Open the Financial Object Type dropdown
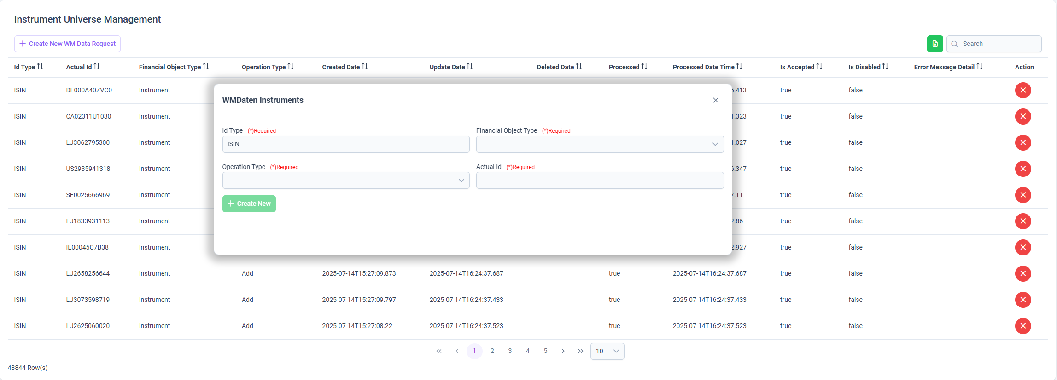This screenshot has height=380, width=1057. pyautogui.click(x=600, y=144)
